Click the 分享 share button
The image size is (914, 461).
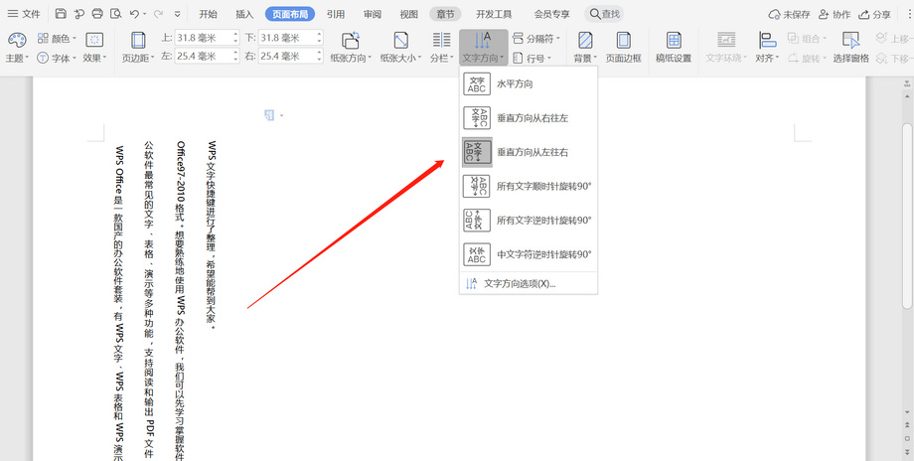pyautogui.click(x=875, y=14)
